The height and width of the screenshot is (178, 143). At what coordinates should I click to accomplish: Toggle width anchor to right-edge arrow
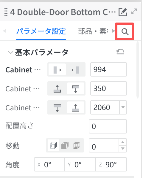point(75,70)
